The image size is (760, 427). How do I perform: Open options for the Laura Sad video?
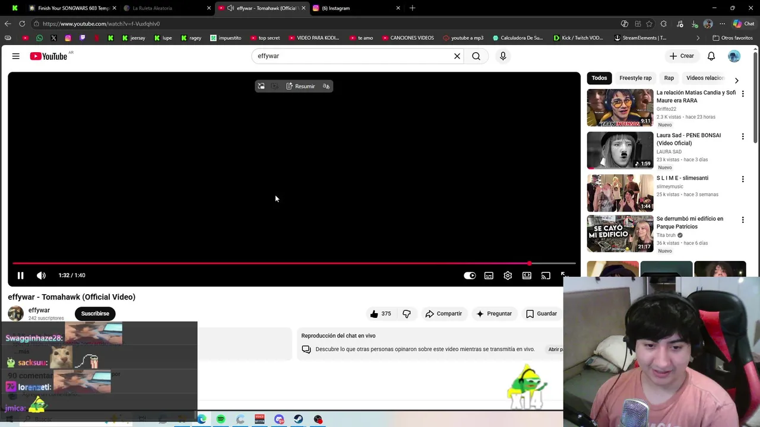[743, 136]
